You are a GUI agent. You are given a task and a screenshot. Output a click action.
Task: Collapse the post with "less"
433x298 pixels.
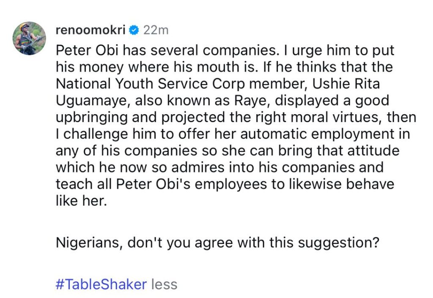[164, 284]
